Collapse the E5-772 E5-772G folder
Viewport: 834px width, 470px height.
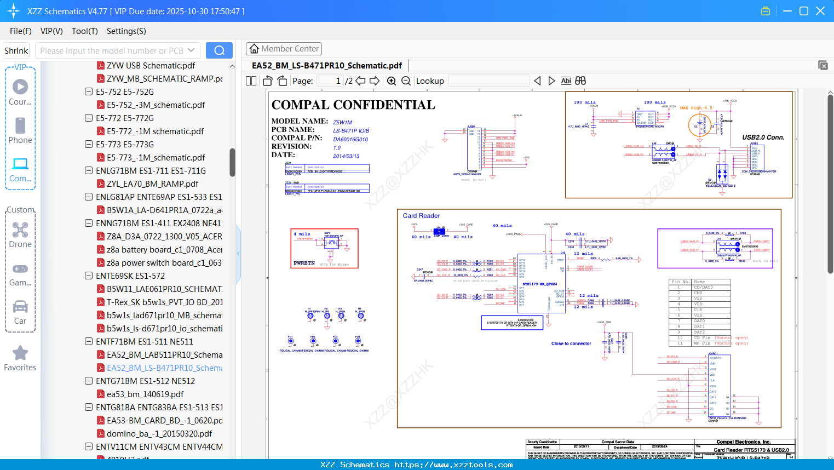click(x=89, y=118)
